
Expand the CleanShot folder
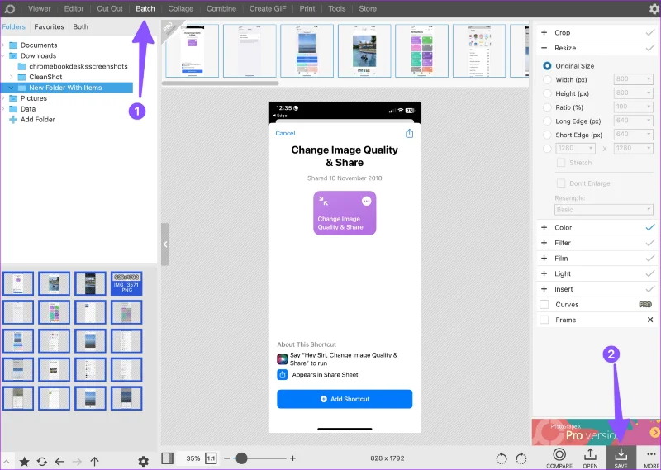pos(12,77)
